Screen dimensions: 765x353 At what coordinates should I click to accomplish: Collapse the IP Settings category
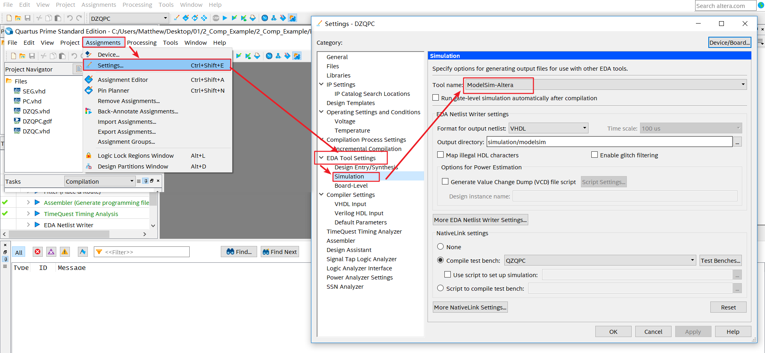click(x=321, y=84)
